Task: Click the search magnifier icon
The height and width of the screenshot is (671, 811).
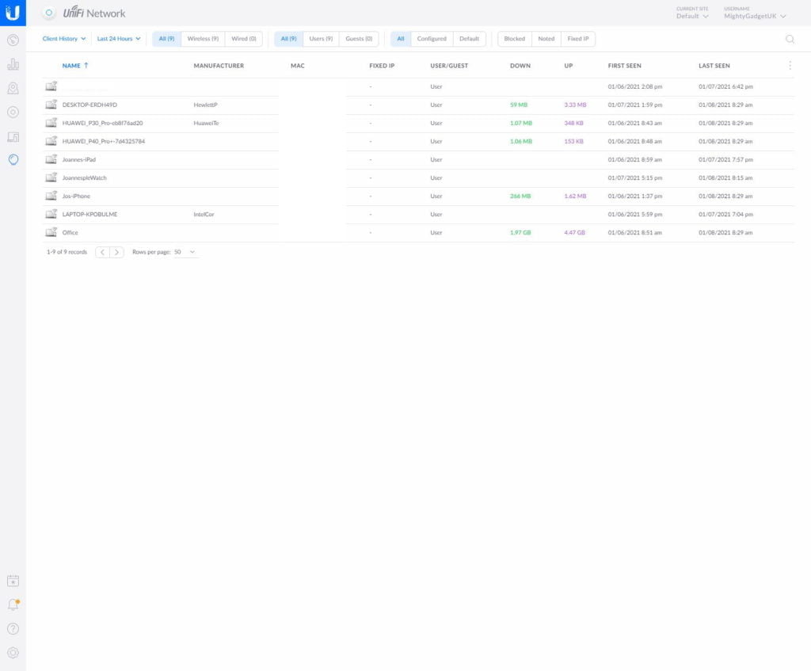Action: coord(790,39)
